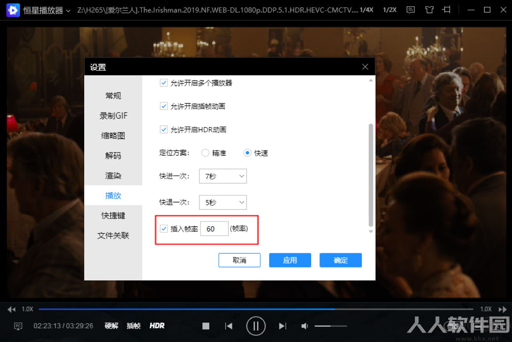Click the 02:23:13 / 03:29:26 time display
The height and width of the screenshot is (342, 512).
point(64,326)
